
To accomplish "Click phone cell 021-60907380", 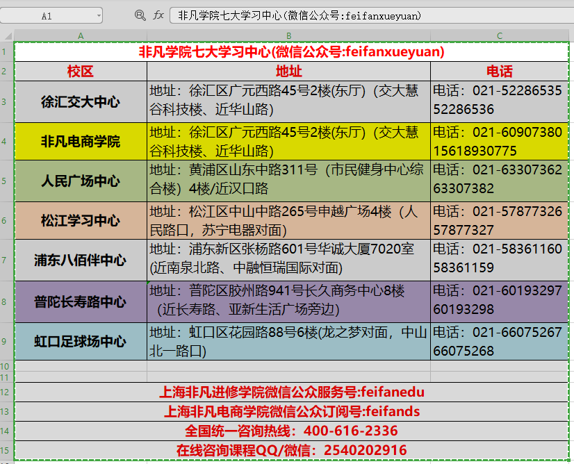I will pyautogui.click(x=500, y=141).
